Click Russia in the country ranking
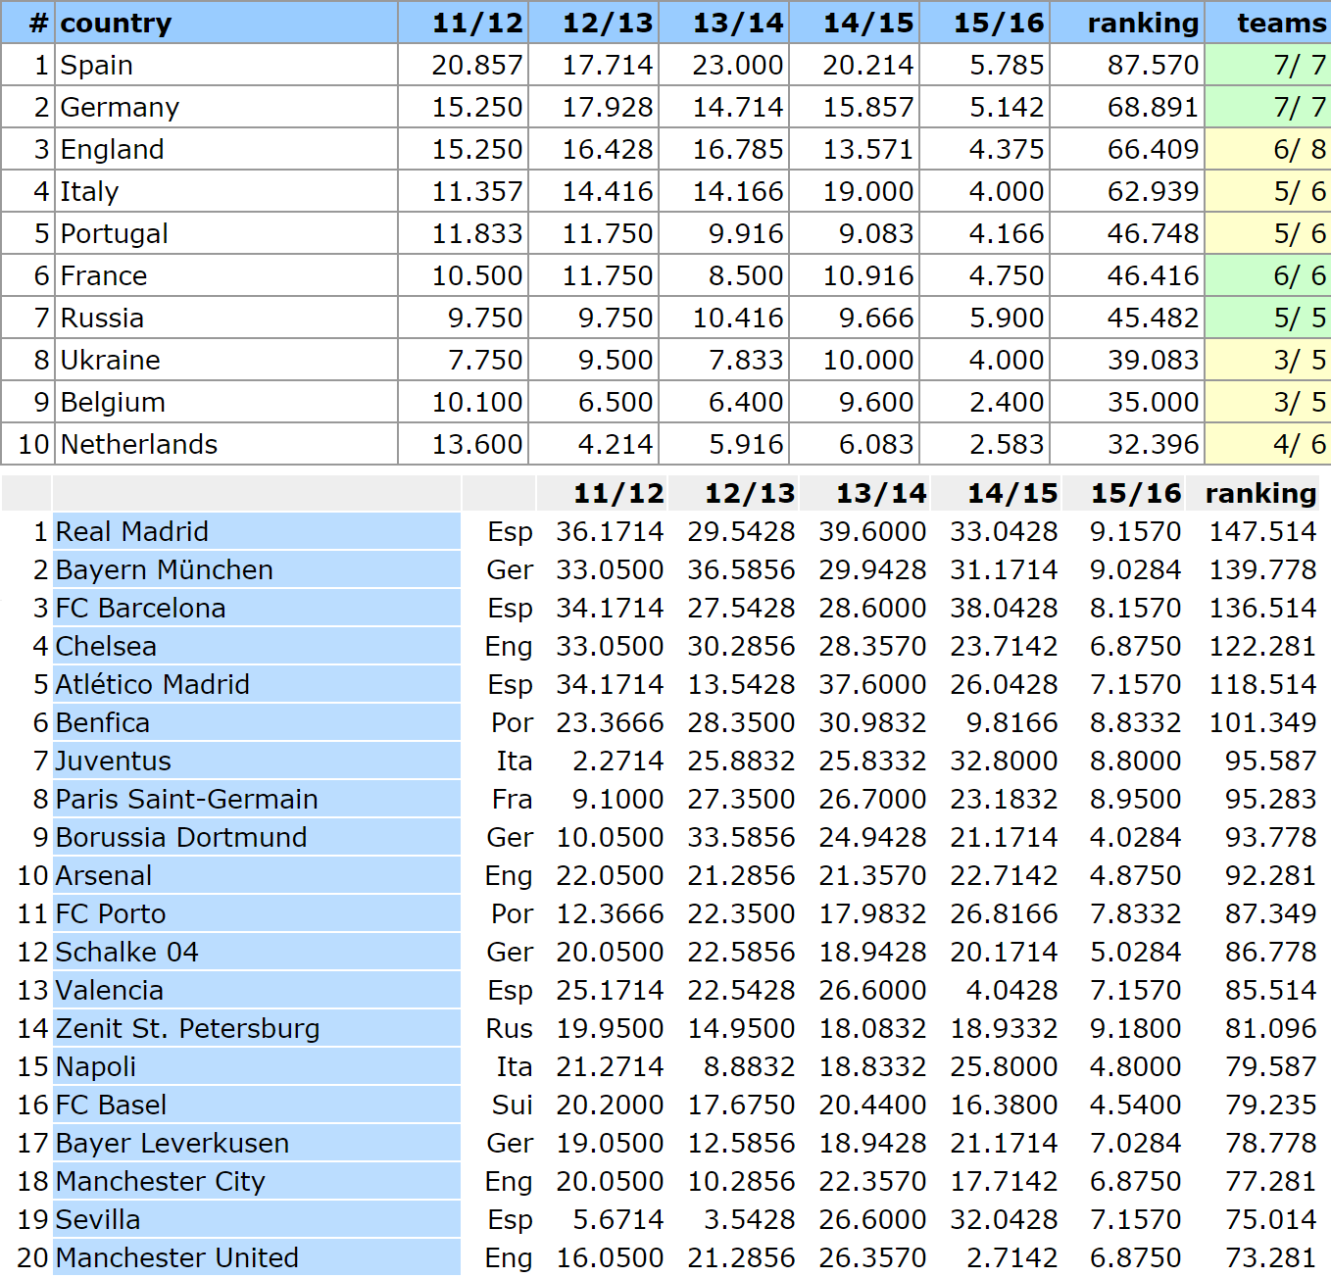 coord(102,318)
